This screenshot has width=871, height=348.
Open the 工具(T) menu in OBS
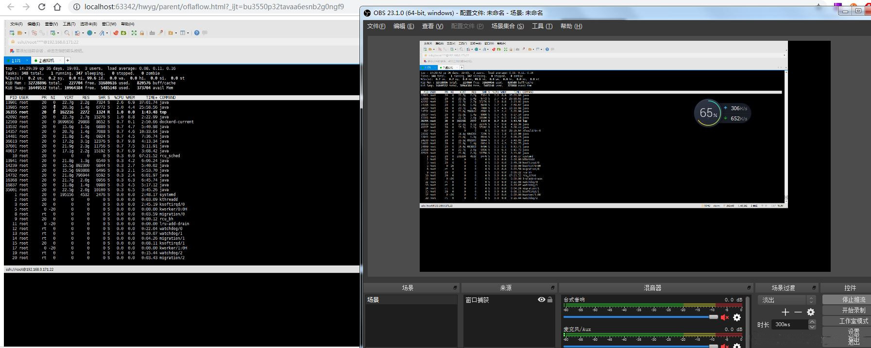pyautogui.click(x=542, y=26)
